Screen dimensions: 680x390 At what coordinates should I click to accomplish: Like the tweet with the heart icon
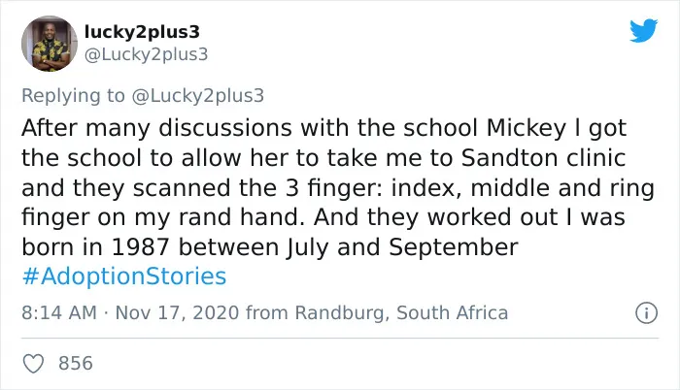click(33, 363)
